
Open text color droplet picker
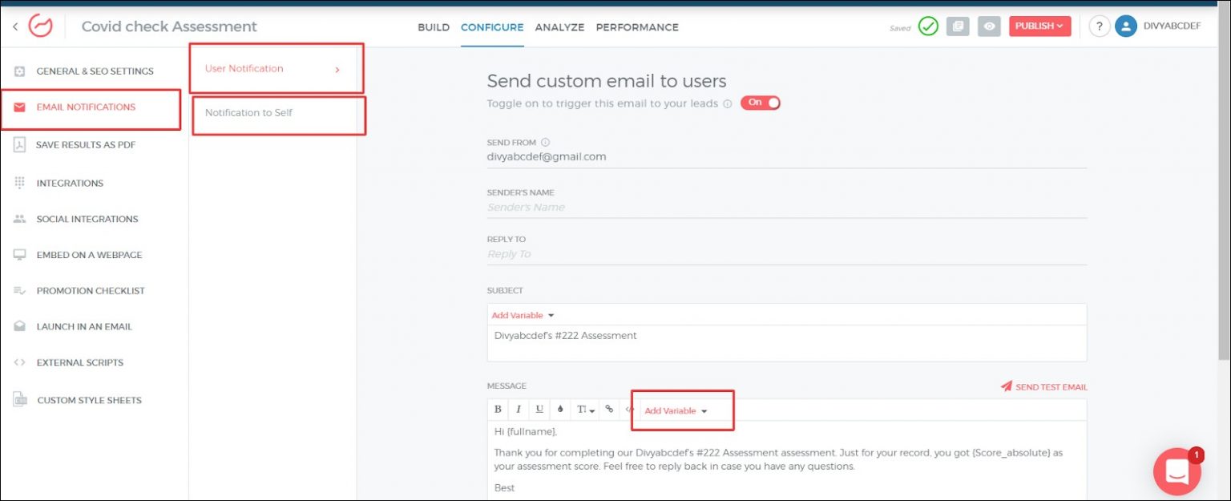pos(560,410)
